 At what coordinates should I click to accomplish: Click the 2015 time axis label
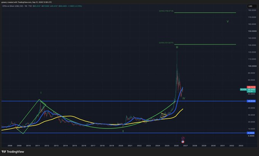[x=75, y=146]
